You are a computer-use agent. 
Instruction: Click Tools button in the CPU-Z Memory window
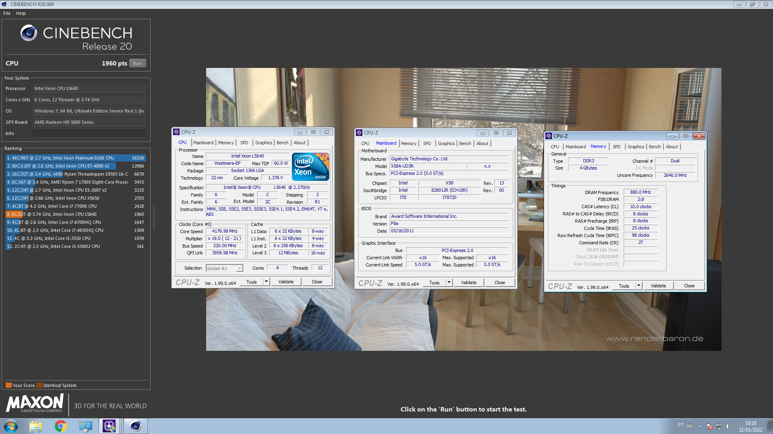coord(624,286)
